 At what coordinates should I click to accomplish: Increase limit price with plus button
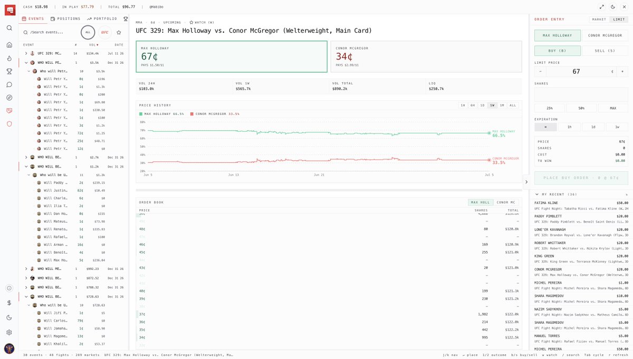pos(623,72)
